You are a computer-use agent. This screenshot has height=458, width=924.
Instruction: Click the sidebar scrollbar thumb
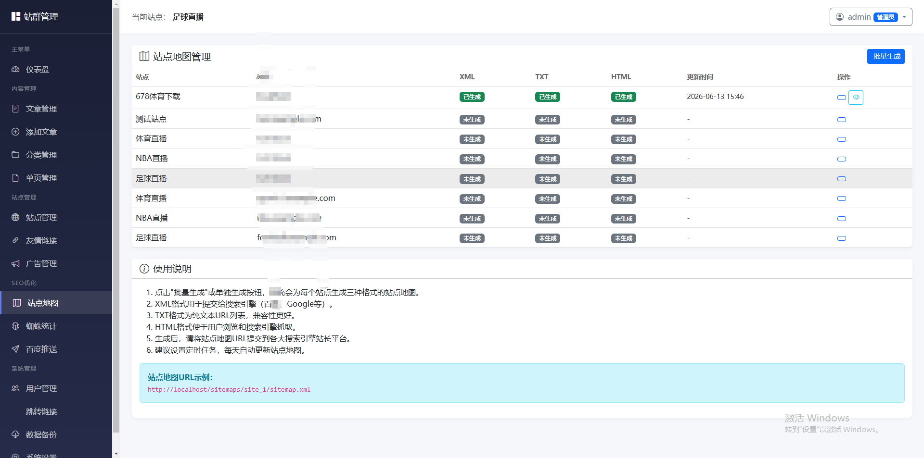point(116,220)
